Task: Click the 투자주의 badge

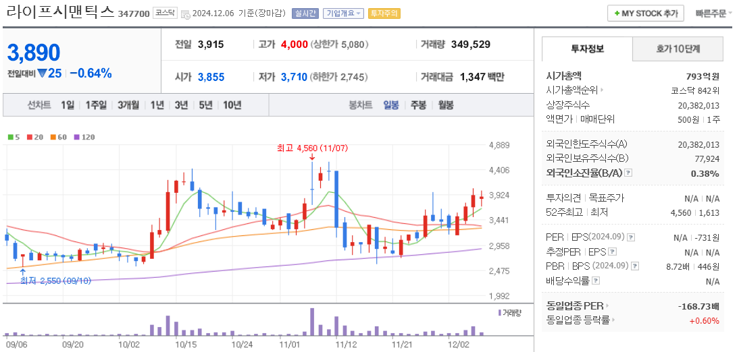Action: pos(384,13)
